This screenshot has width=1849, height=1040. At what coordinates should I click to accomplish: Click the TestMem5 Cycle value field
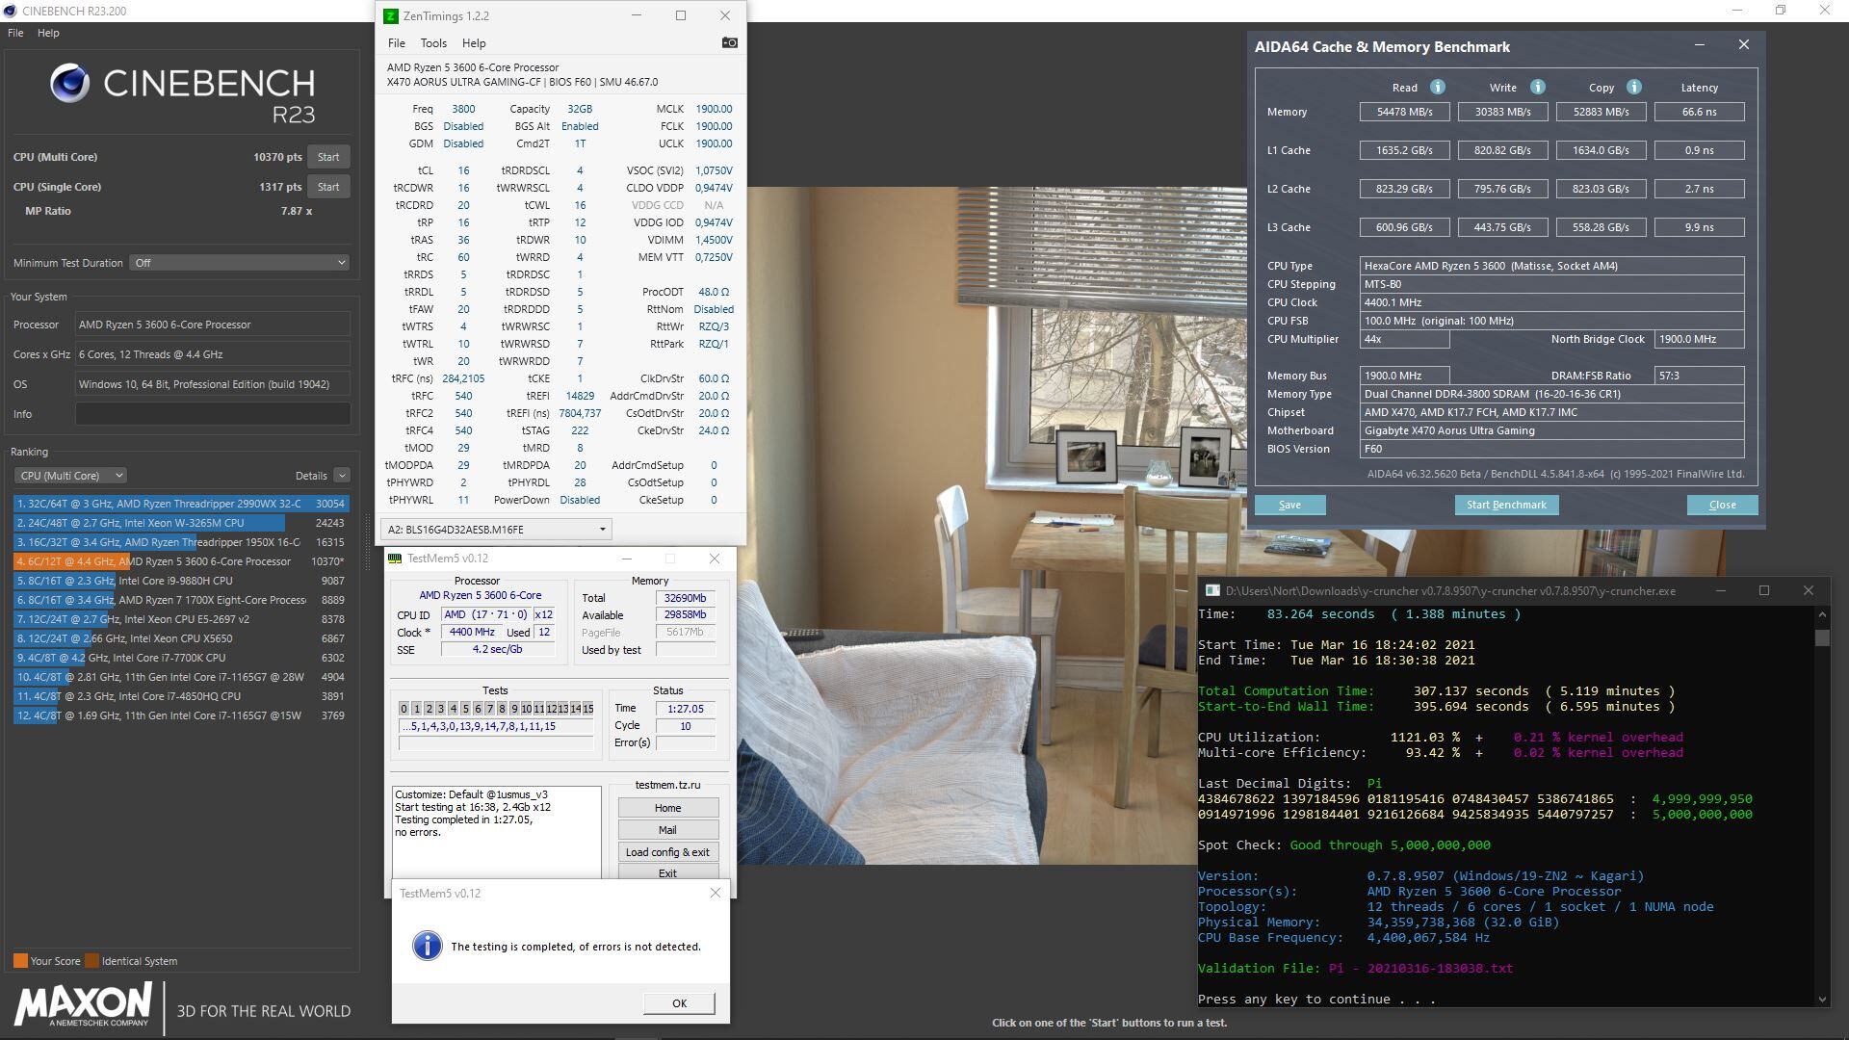point(685,726)
